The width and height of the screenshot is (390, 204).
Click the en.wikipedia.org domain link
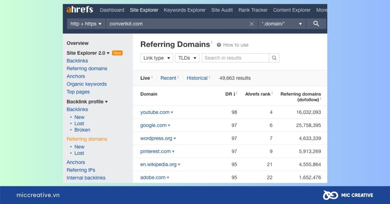158,164
